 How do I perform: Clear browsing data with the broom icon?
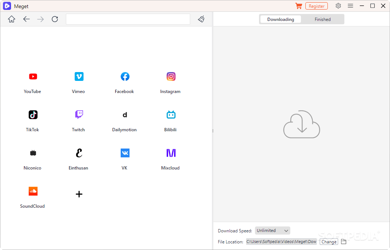coord(201,19)
